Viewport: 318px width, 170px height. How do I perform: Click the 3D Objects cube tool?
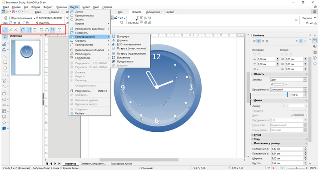[4, 129]
